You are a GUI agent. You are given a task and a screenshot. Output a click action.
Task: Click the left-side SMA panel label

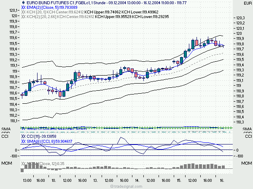[6, 129]
